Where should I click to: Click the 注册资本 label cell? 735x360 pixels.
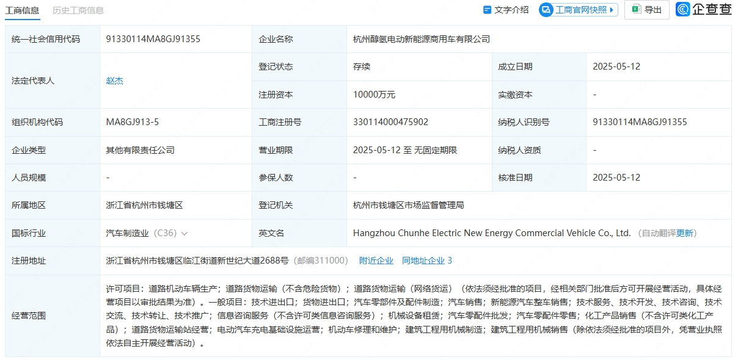[299, 95]
